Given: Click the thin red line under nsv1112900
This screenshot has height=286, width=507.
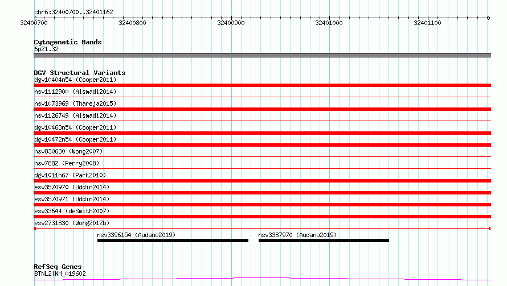Looking at the screenshot, I should click(262, 97).
